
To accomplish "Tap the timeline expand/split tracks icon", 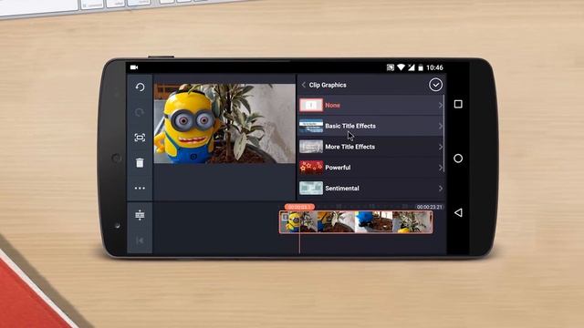I will click(x=140, y=215).
